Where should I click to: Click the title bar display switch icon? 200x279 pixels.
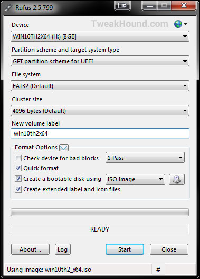(x=122, y=6)
